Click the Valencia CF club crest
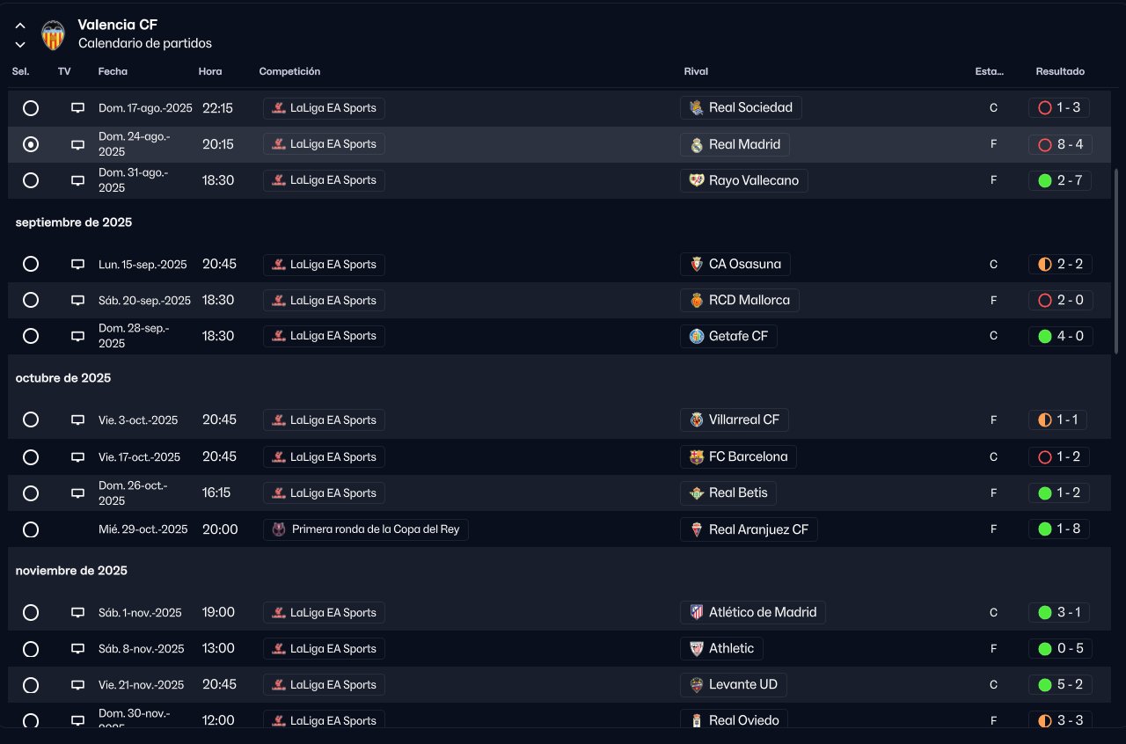The width and height of the screenshot is (1126, 744). [53, 34]
